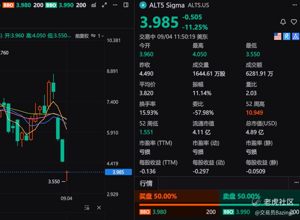This screenshot has width=300, height=220.
Task: Click the orange BBO badge in top bar
Action: coord(8,5)
